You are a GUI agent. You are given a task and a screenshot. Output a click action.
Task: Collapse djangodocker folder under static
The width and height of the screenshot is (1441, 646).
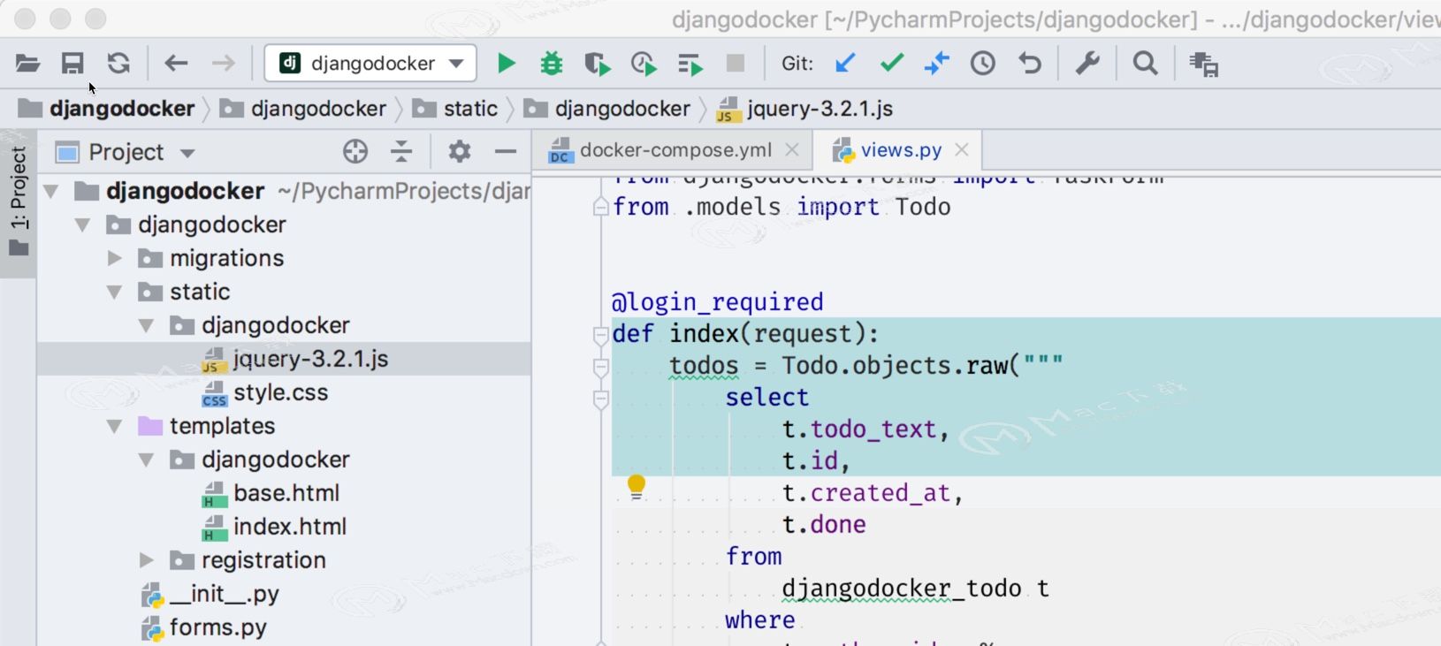pos(147,325)
